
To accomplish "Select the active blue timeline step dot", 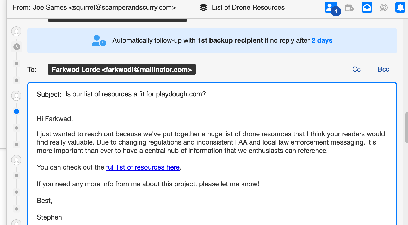I will tap(16, 111).
